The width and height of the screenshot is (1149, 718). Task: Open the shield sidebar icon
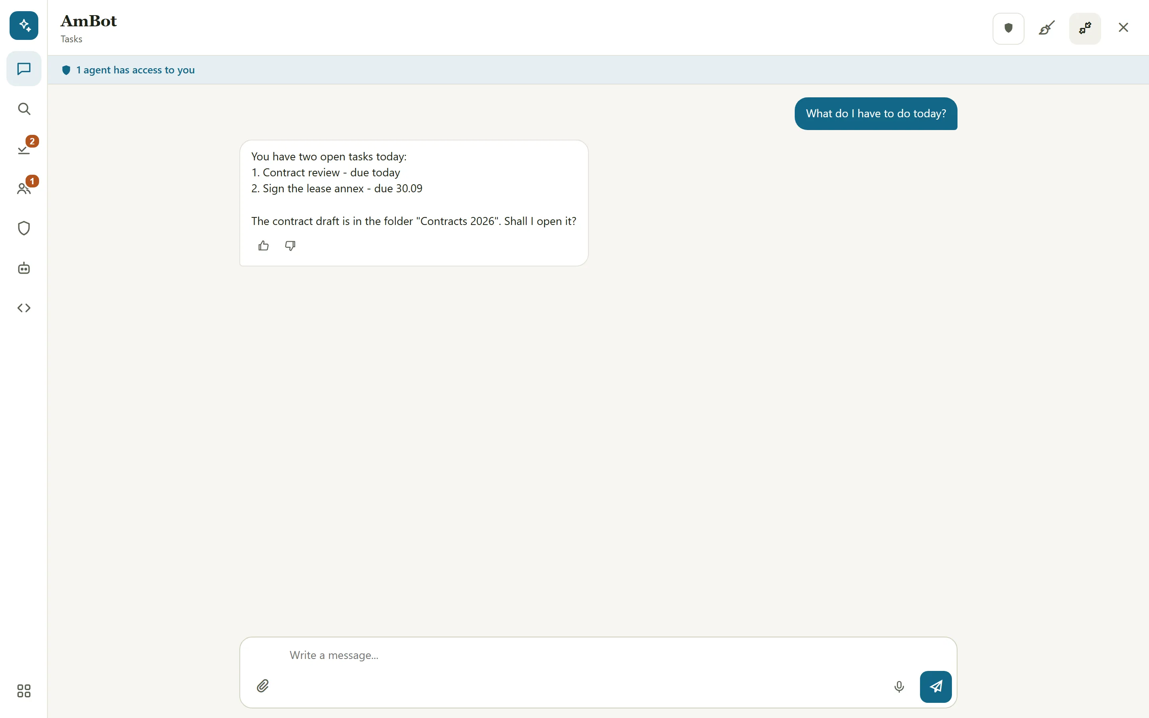pyautogui.click(x=24, y=229)
